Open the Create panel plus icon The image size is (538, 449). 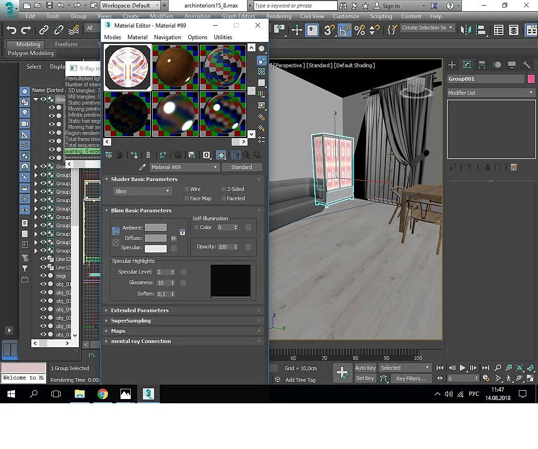click(x=452, y=64)
